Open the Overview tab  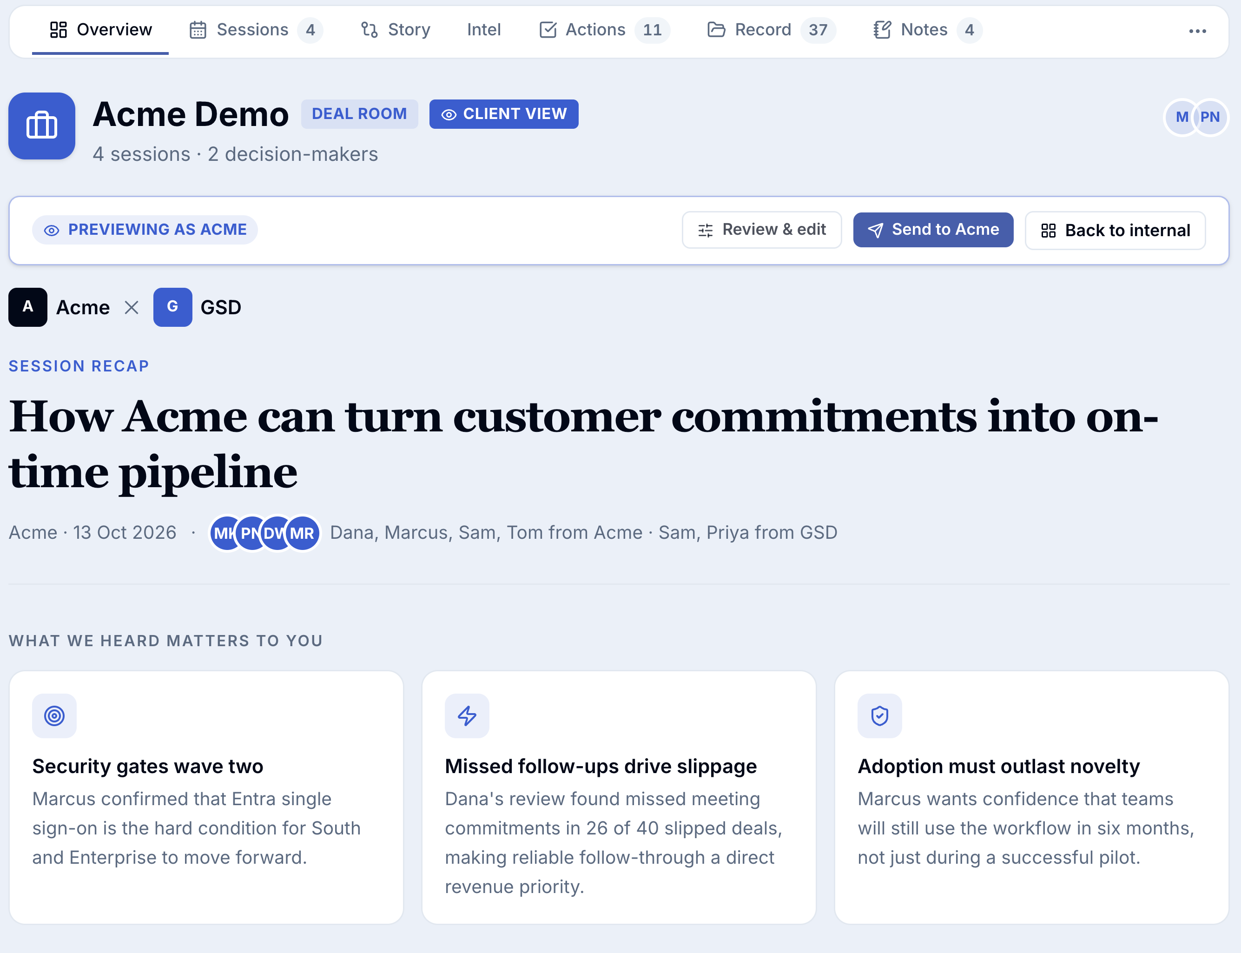[x=100, y=29]
